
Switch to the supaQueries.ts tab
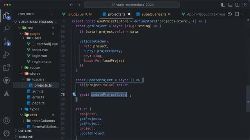154,14
